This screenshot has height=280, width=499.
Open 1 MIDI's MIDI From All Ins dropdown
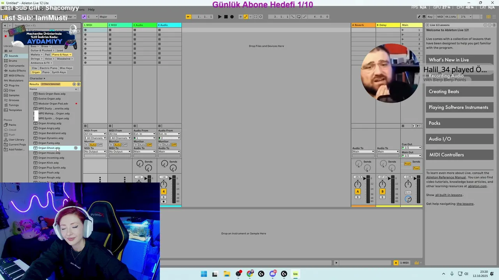95,134
